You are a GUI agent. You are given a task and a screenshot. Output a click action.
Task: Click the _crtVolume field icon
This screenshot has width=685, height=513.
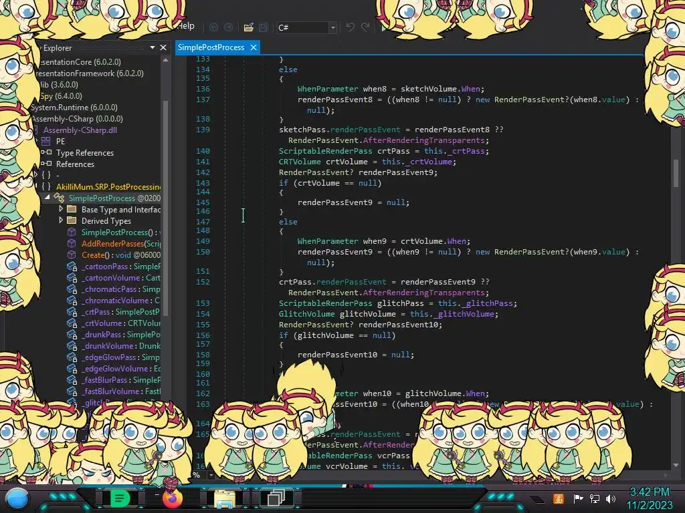tap(72, 323)
